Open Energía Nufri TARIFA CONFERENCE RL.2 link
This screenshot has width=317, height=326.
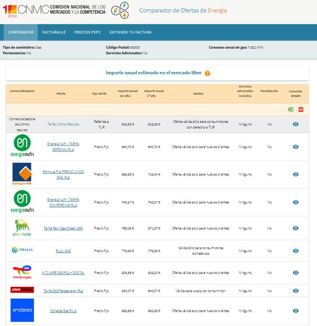point(63,202)
